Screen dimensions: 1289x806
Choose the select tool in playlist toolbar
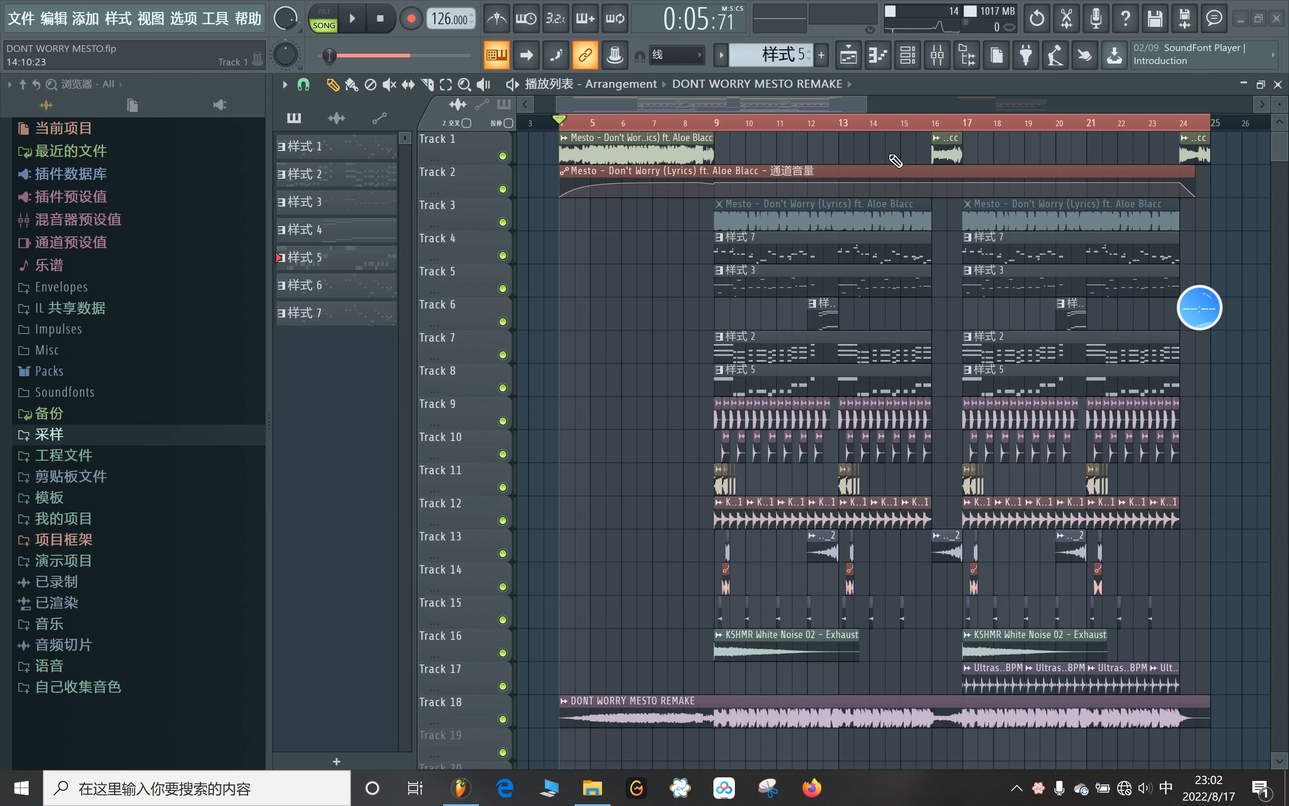coord(446,85)
